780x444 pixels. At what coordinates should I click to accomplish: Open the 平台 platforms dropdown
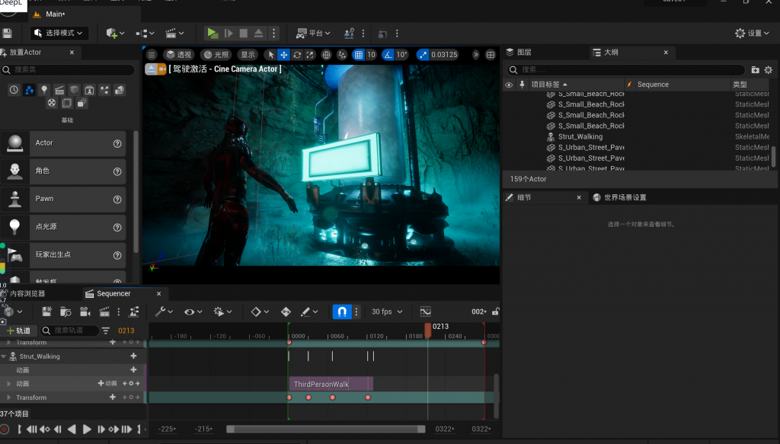313,34
